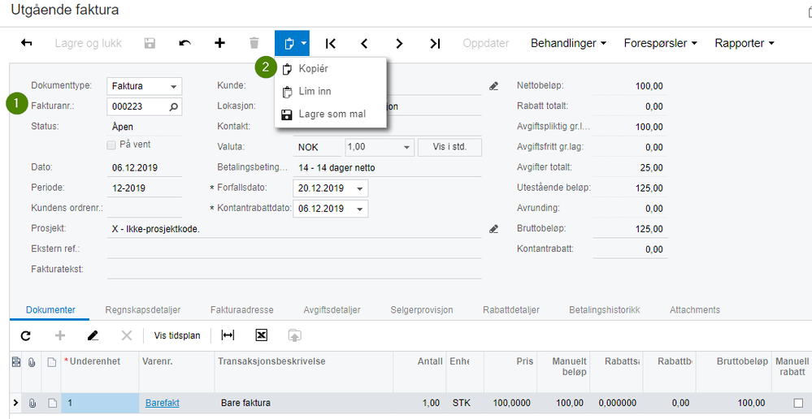Viewport: 812px width, 419px height.
Task: Toggle the Manuell rabatt checkbox in row
Action: click(797, 403)
